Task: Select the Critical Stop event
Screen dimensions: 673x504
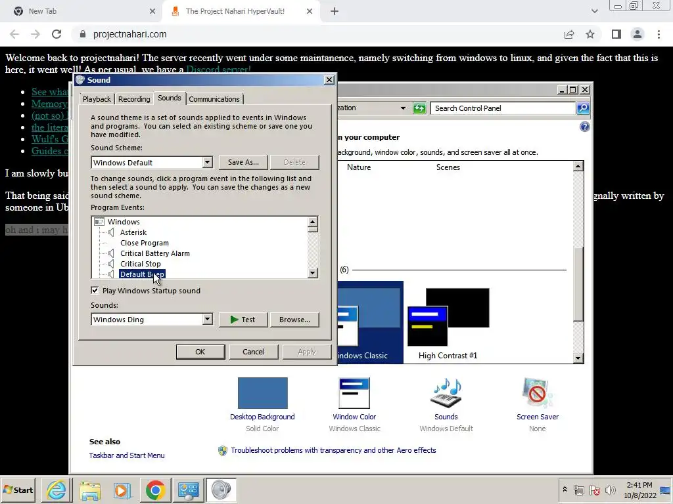Action: (141, 264)
